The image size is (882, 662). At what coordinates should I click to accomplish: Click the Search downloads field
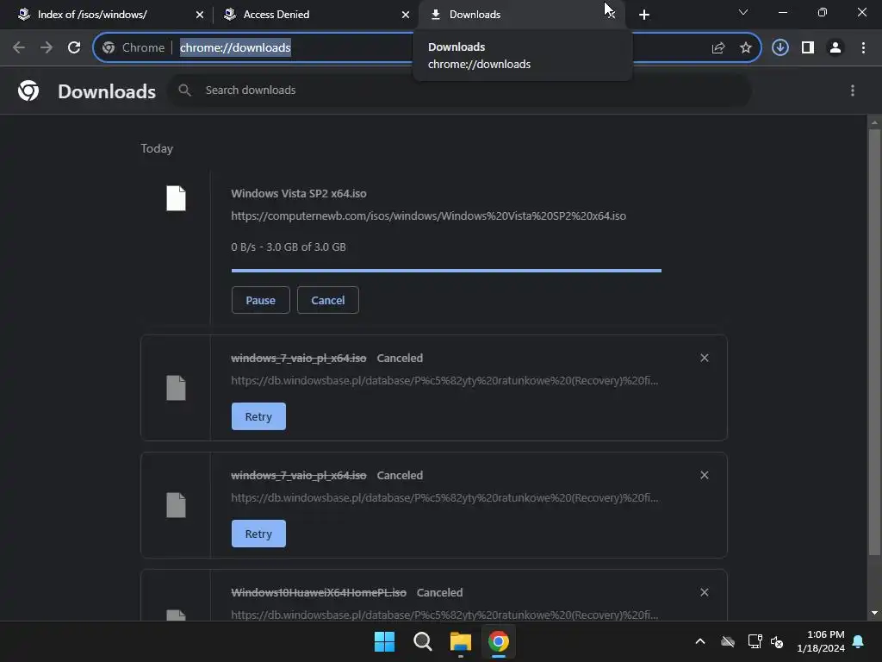click(x=460, y=90)
